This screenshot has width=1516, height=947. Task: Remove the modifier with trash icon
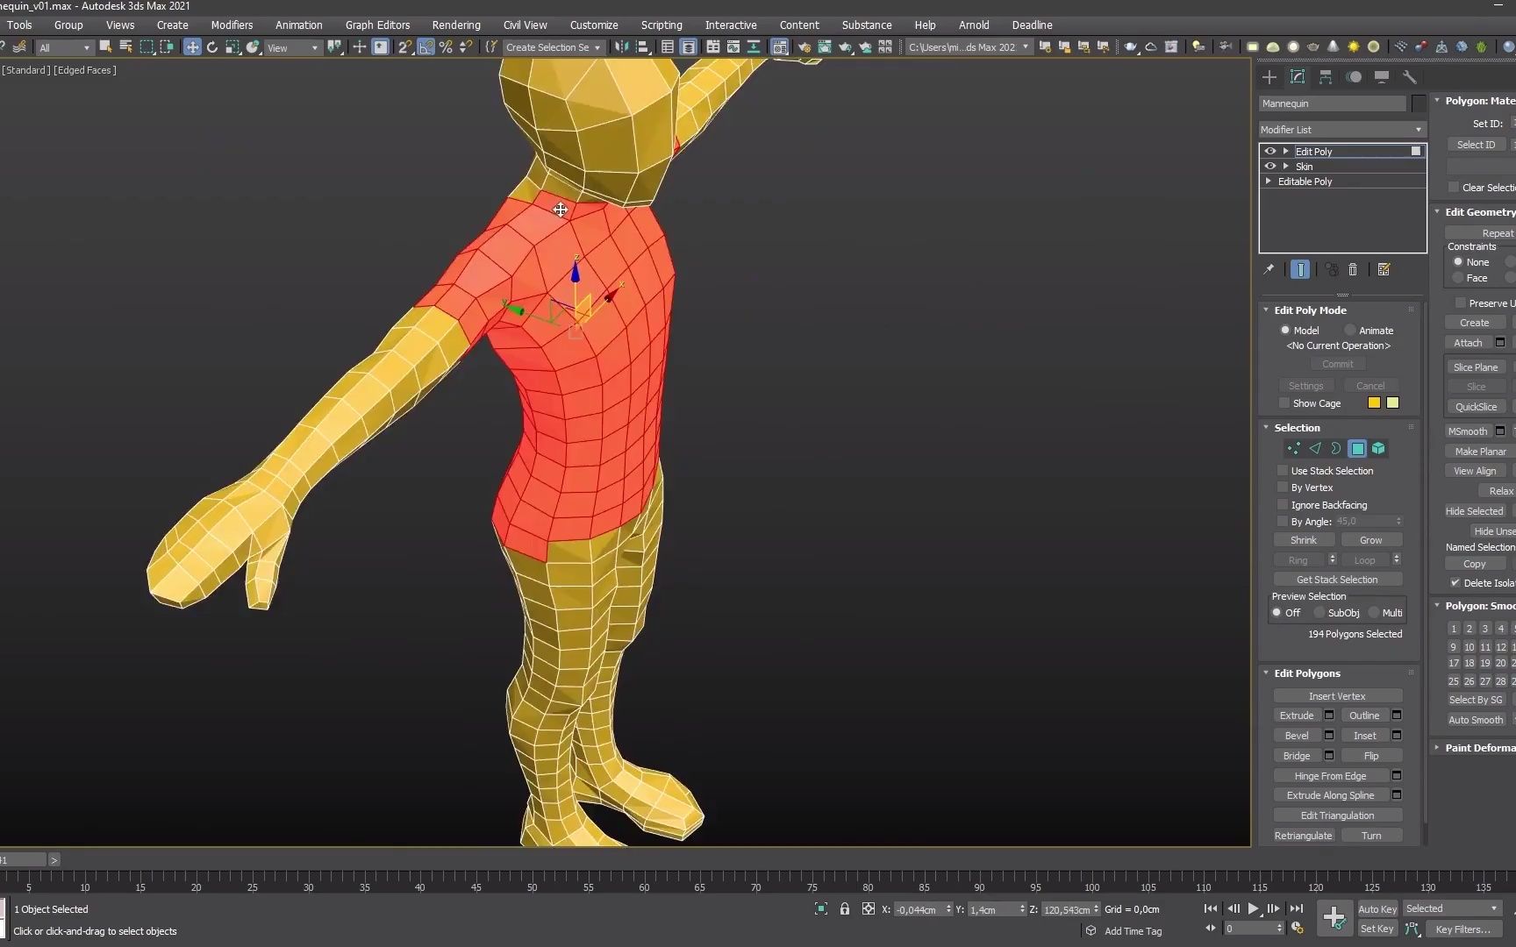(x=1353, y=269)
